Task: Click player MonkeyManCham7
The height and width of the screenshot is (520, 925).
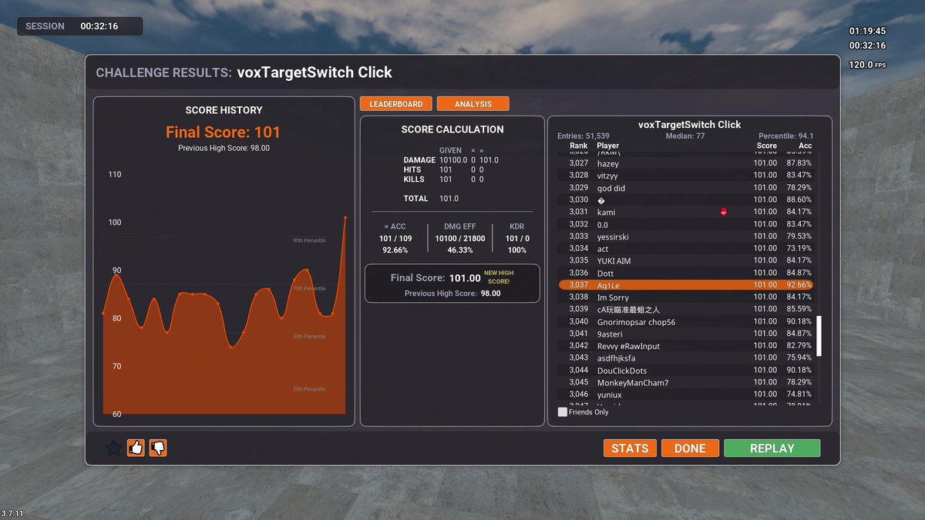Action: pos(686,383)
